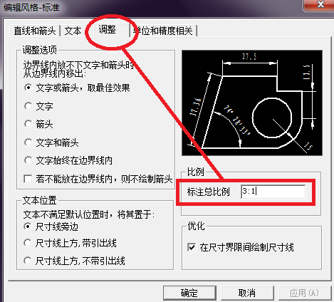This screenshot has width=334, height=302.
Task: Click the dimension preview thumbnail
Action: click(x=252, y=103)
